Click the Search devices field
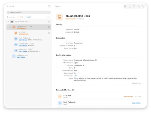The height and width of the screenshot is (113, 151). click(x=29, y=12)
